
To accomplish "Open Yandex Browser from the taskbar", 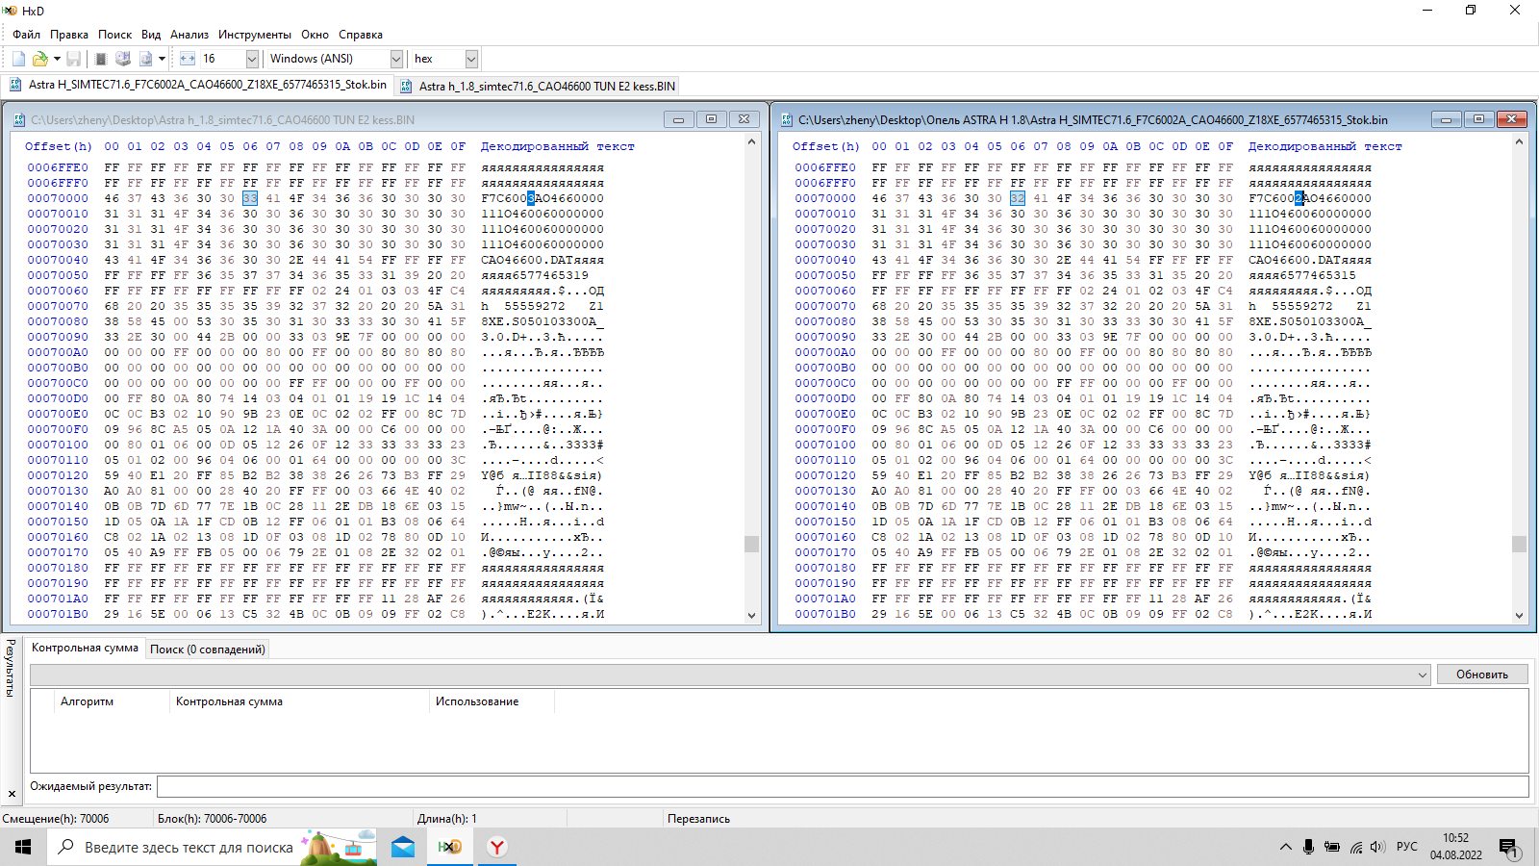I will pyautogui.click(x=496, y=847).
